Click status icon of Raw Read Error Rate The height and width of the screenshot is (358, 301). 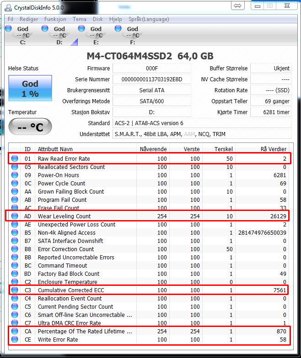click(15, 158)
